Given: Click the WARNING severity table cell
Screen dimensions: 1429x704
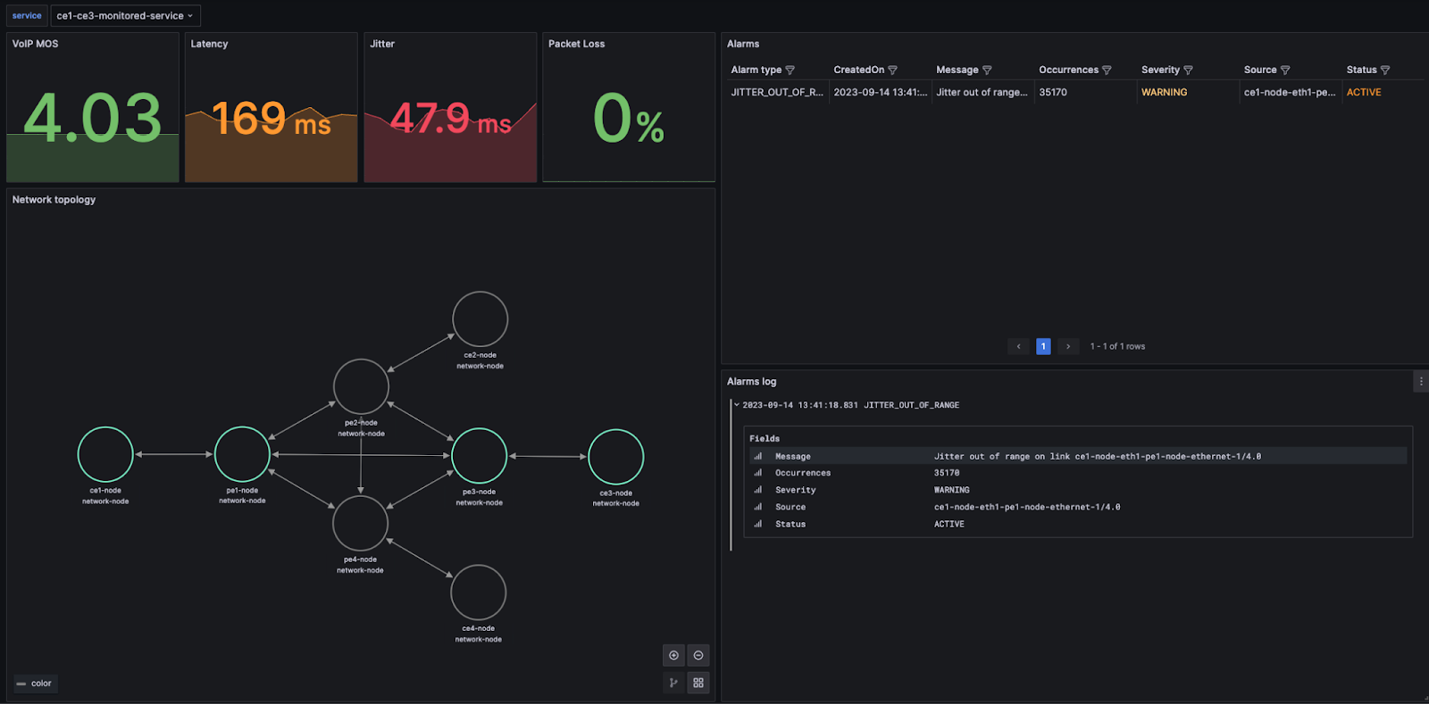Looking at the screenshot, I should [x=1165, y=92].
